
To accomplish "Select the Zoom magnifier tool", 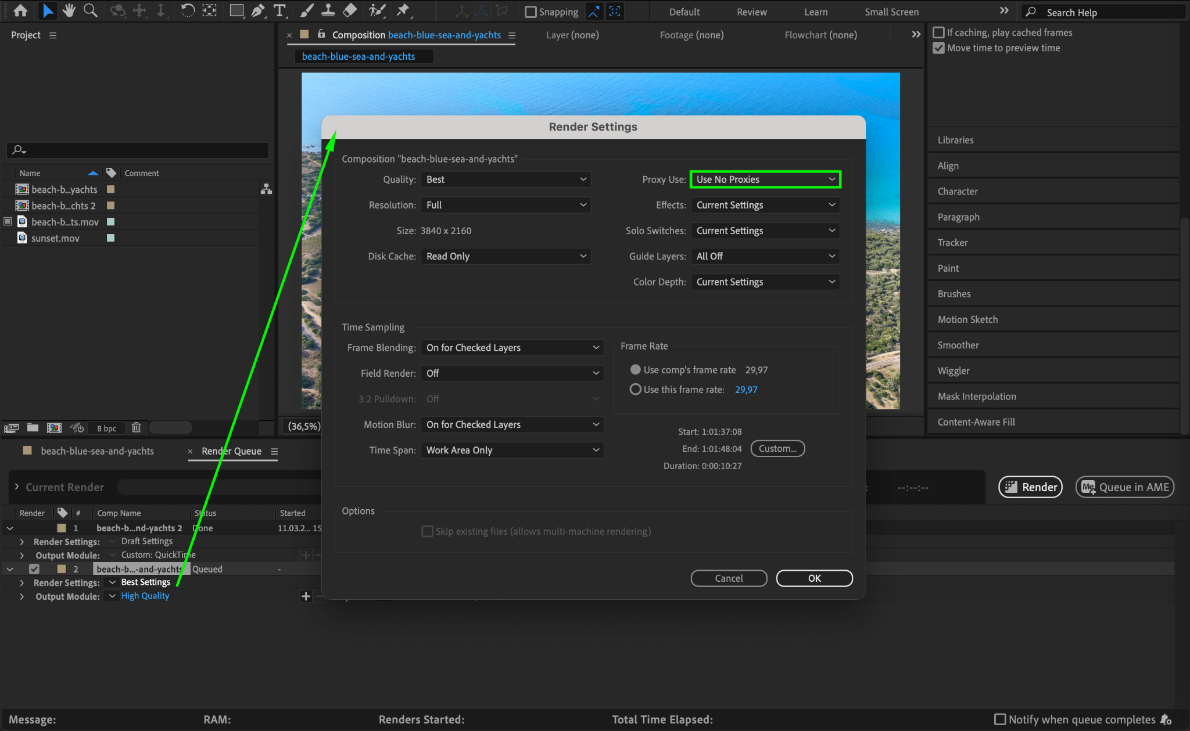I will (x=90, y=10).
